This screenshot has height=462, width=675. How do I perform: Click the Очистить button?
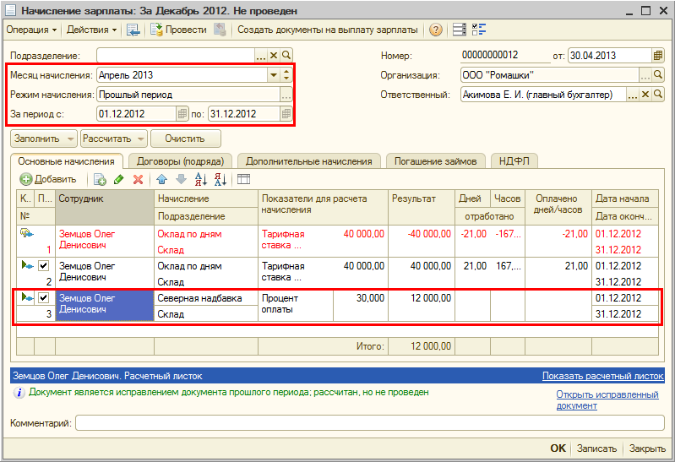[187, 139]
